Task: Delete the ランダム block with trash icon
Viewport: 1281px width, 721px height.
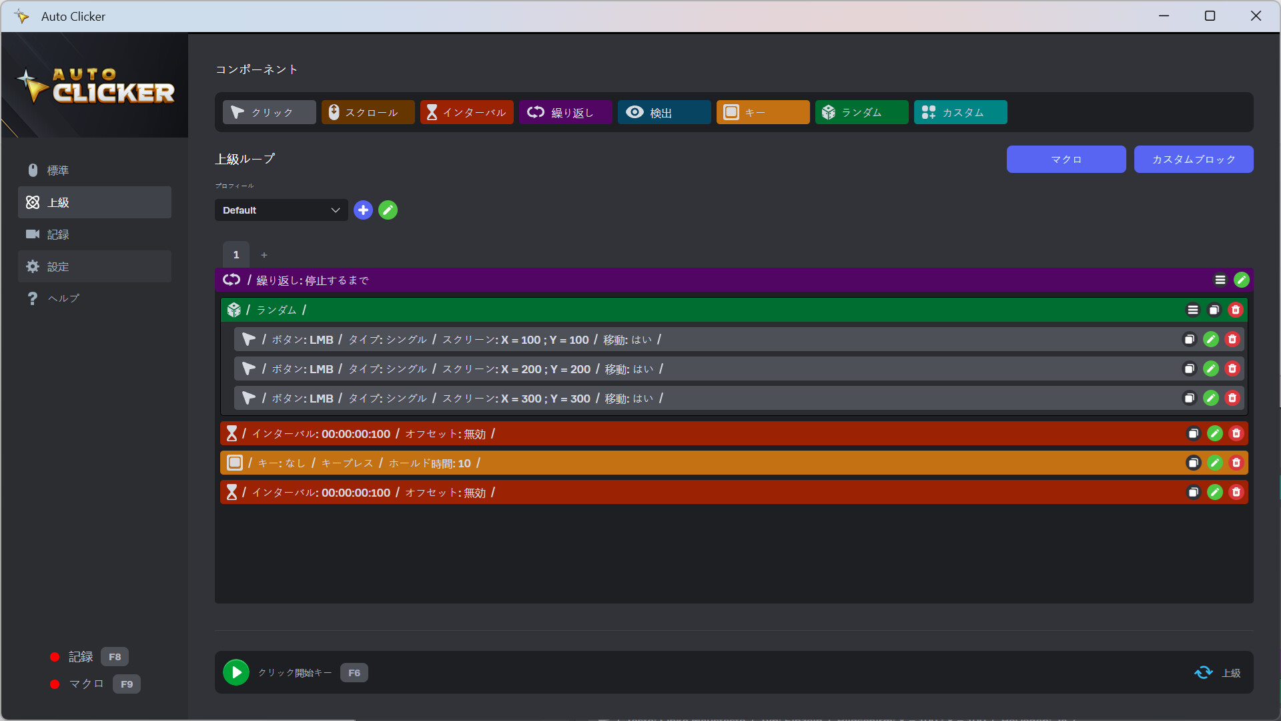Action: 1236,310
